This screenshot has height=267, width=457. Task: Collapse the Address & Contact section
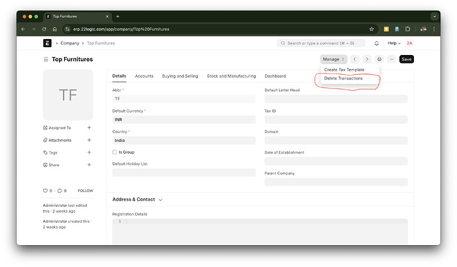160,199
